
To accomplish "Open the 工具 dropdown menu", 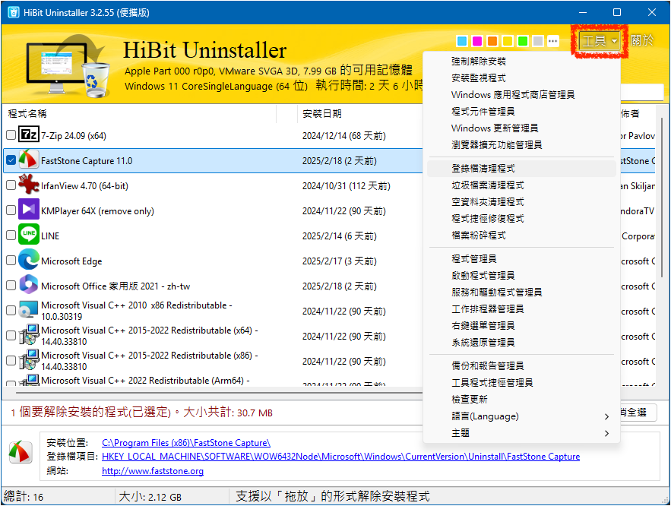I will pos(600,41).
